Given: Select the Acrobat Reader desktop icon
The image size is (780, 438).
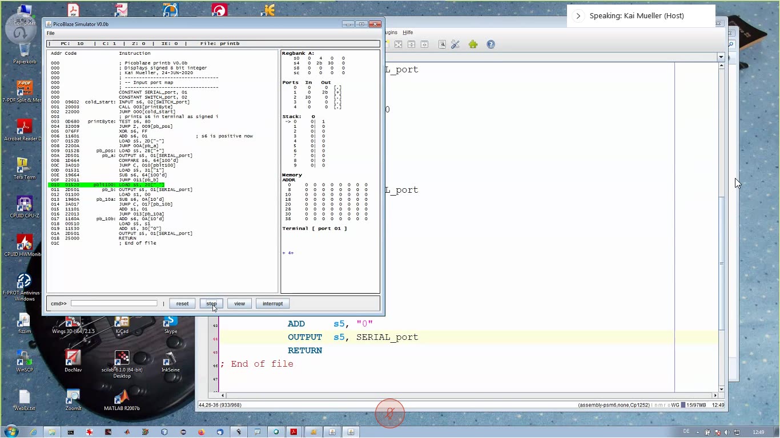Looking at the screenshot, I should (24, 130).
